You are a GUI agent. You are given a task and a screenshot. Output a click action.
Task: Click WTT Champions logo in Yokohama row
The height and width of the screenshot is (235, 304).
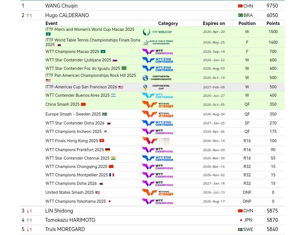(158, 201)
